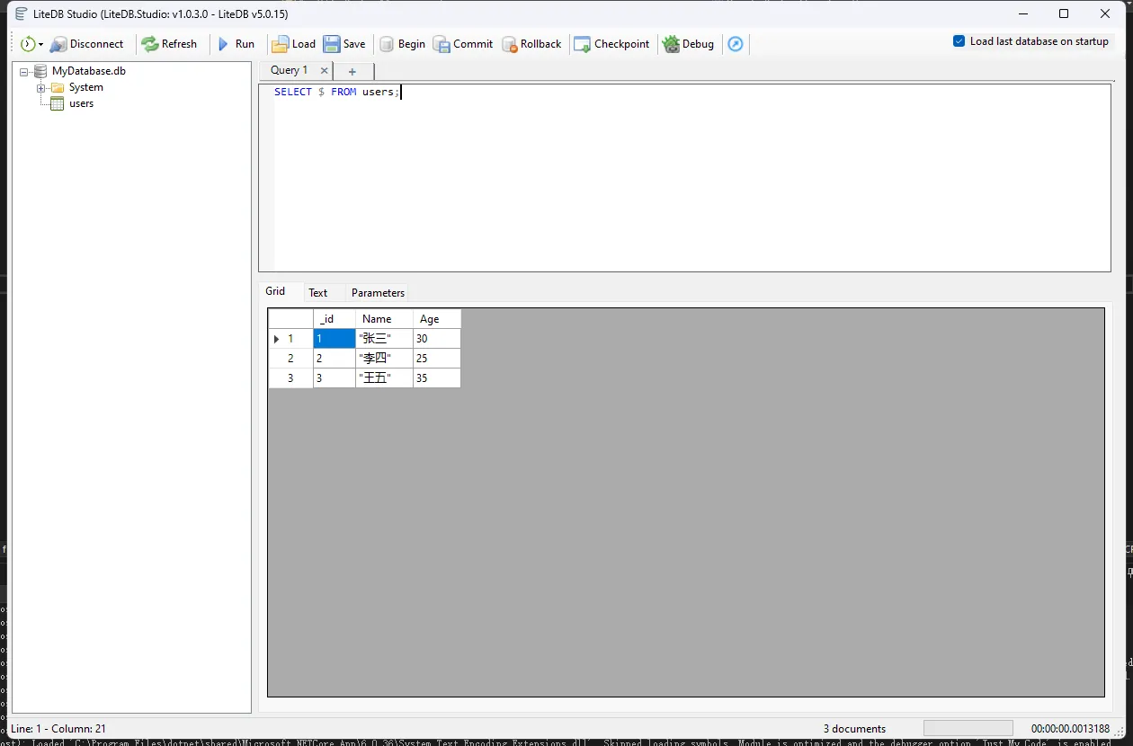Open the connect dropdown arrow
Screen dimensions: 1133x746
(41, 45)
